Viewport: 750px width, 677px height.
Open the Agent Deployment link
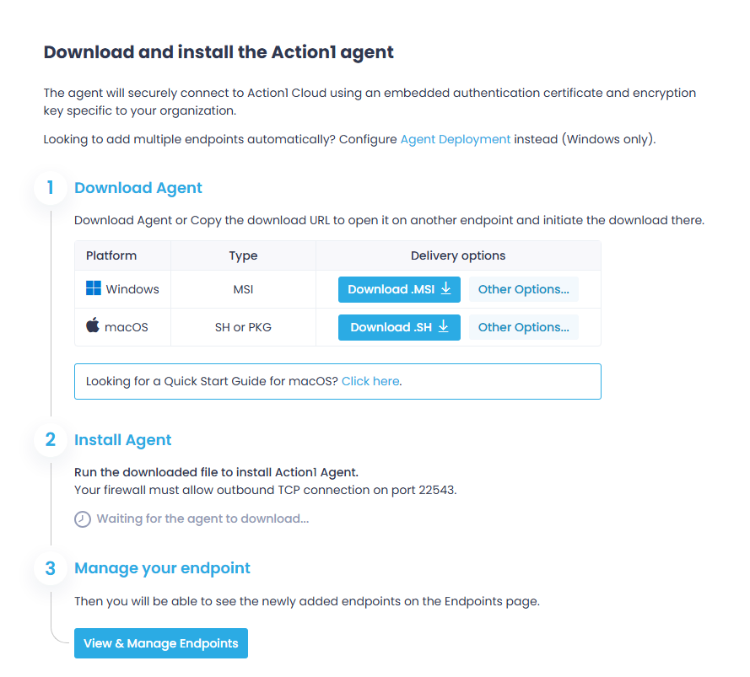[455, 139]
